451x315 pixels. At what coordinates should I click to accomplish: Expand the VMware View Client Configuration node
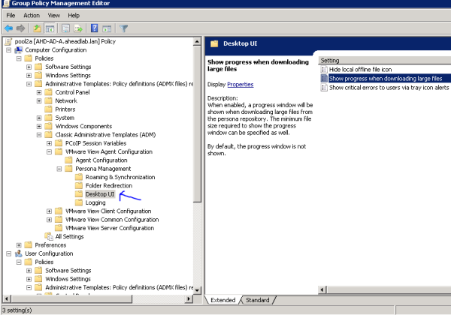pyautogui.click(x=49, y=211)
